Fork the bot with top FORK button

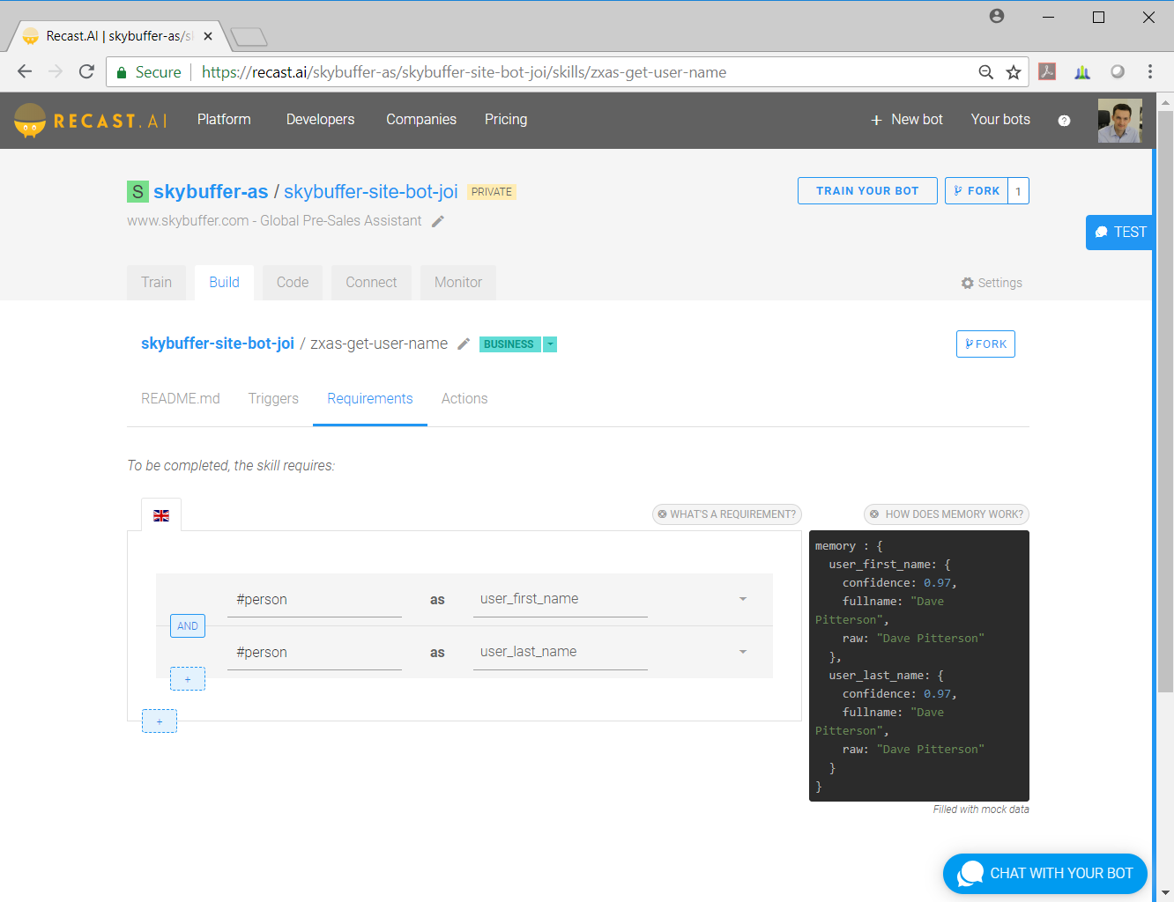pyautogui.click(x=977, y=191)
